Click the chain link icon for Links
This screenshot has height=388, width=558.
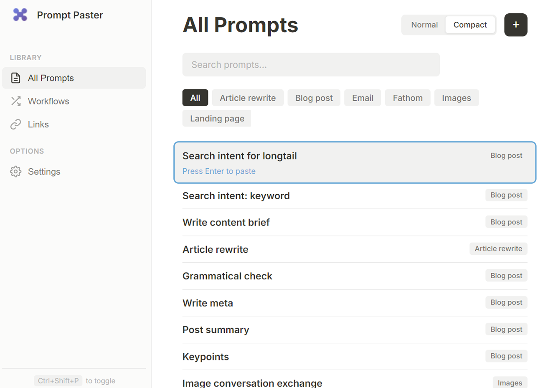tap(15, 124)
